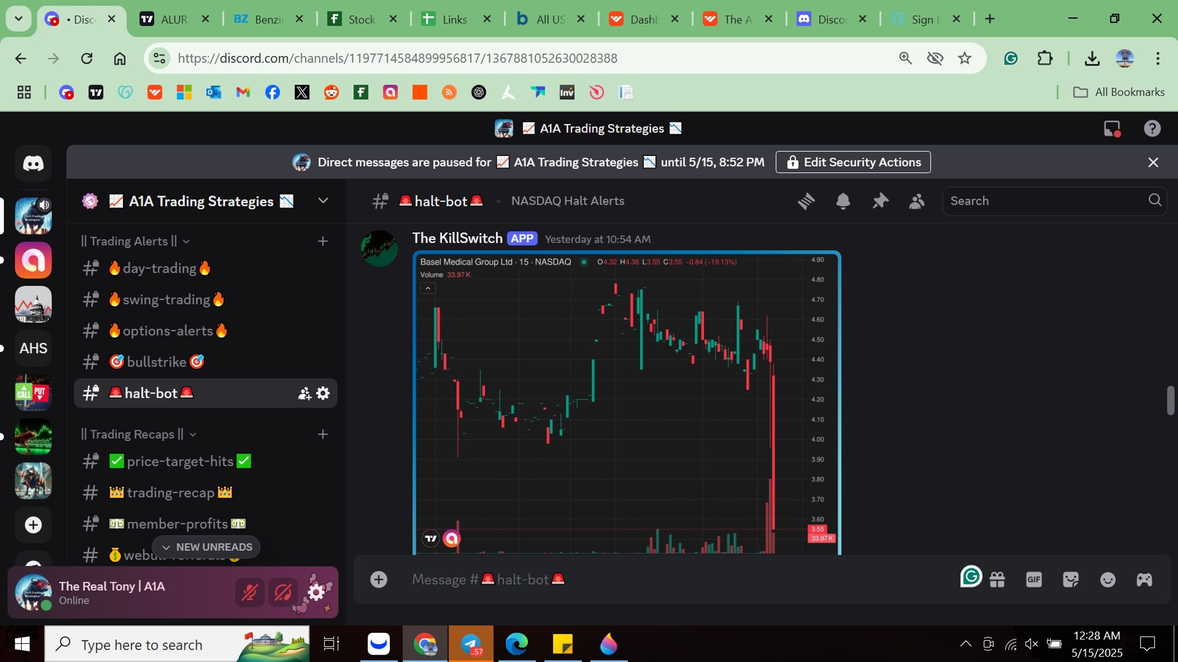This screenshot has height=662, width=1178.
Task: Open the gift Nitro icon
Action: (997, 579)
